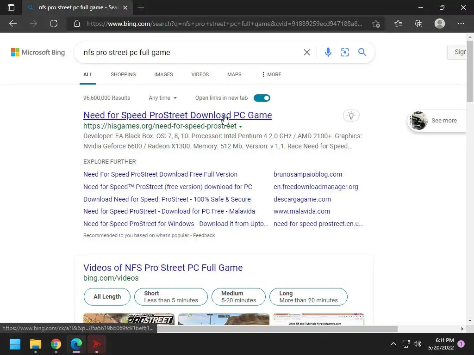
Task: Open the descargagame.com link
Action: [302, 199]
